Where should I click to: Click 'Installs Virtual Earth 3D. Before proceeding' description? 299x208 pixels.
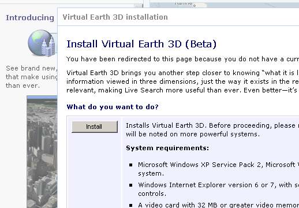pos(212,129)
